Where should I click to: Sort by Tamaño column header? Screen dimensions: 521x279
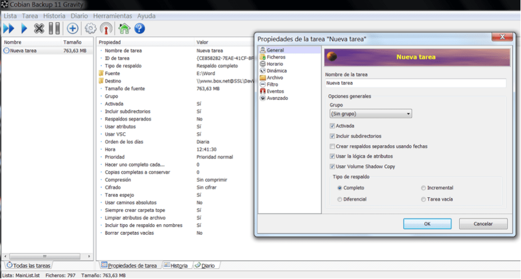coord(76,42)
